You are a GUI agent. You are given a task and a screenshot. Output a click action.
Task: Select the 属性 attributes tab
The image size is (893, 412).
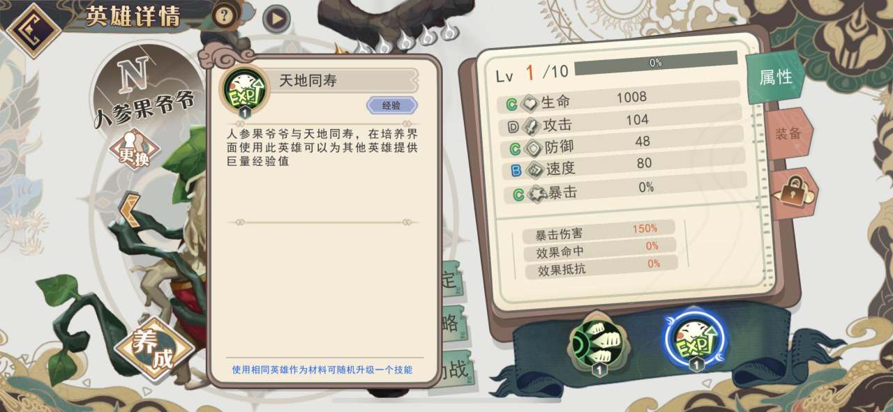pyautogui.click(x=774, y=77)
